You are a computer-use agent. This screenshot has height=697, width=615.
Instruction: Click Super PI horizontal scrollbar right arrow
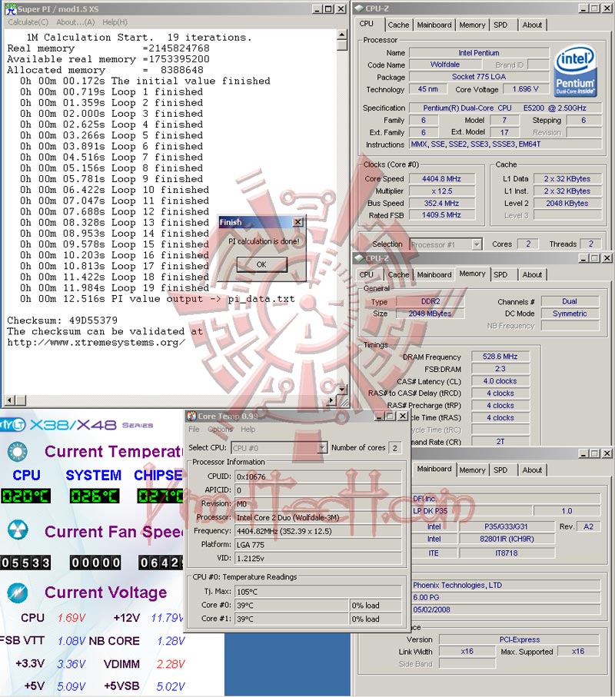(331, 400)
